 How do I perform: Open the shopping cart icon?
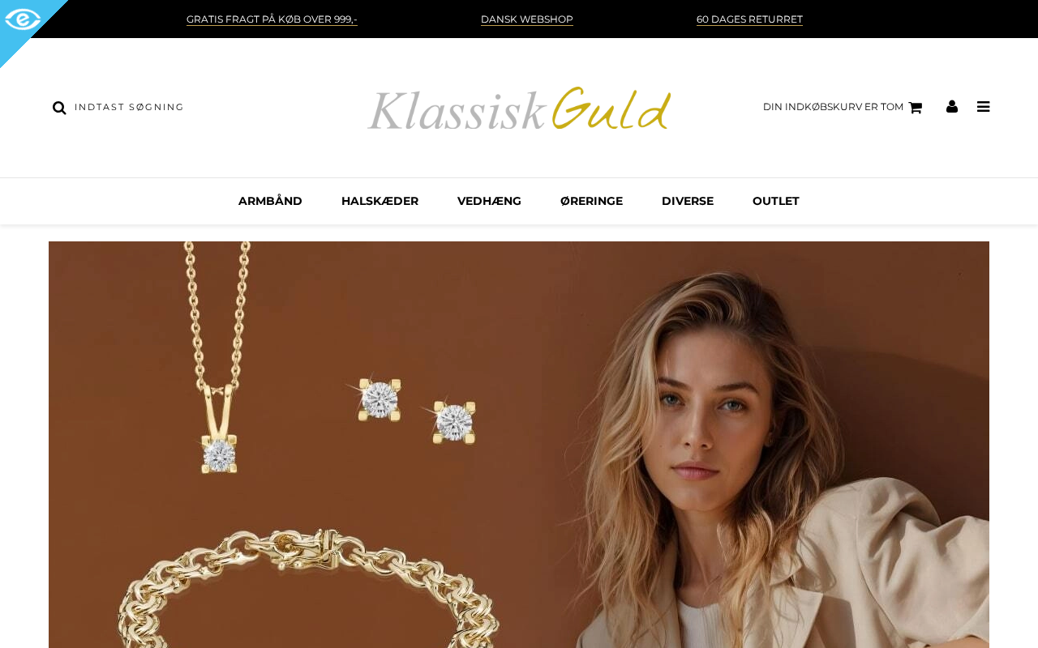(916, 107)
